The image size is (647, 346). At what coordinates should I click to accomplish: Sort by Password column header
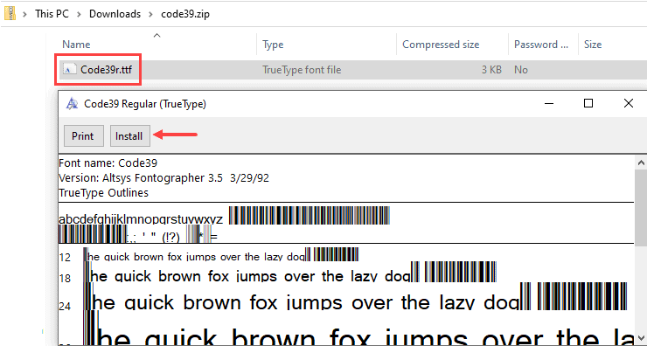click(541, 45)
